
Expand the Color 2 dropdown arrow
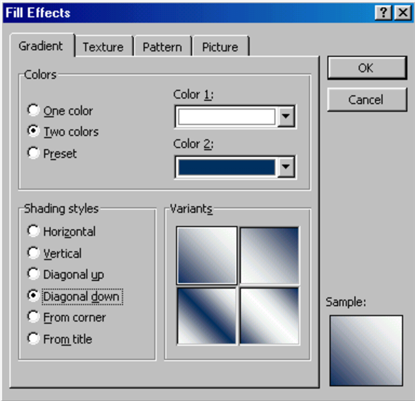tap(286, 167)
